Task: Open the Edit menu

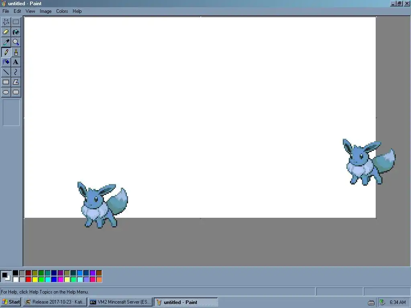Action: pyautogui.click(x=17, y=11)
